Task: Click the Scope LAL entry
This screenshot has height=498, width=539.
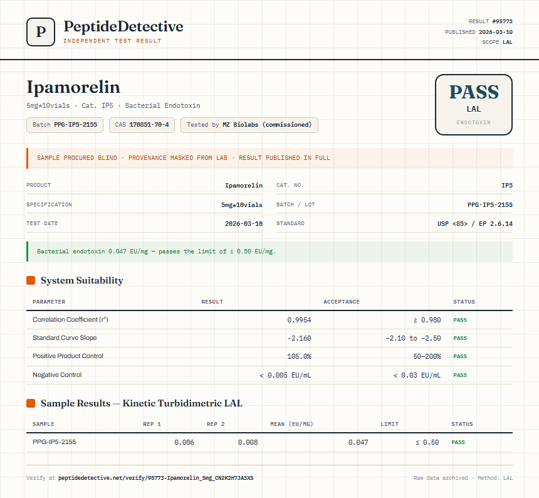Action: click(x=497, y=42)
